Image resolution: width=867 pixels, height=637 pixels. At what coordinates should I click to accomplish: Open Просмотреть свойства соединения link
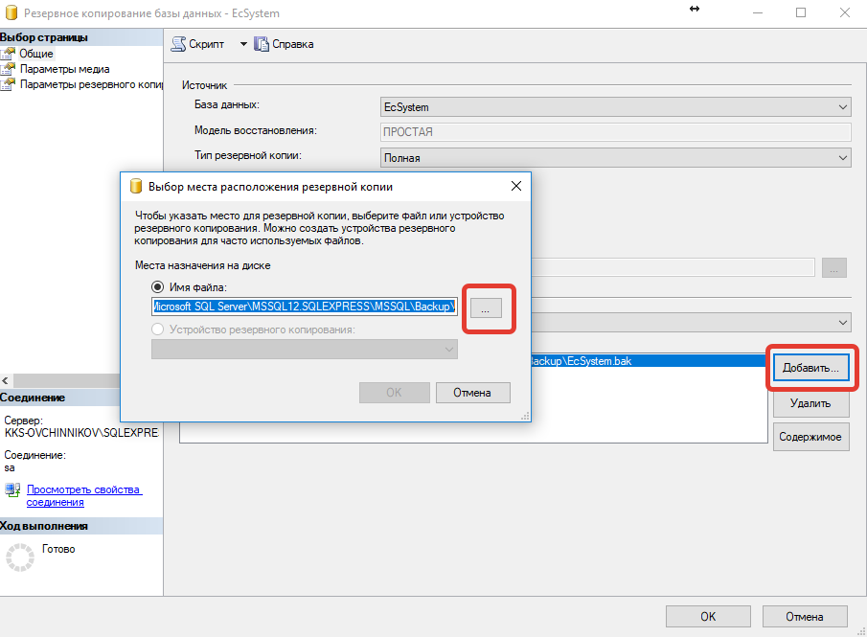84,496
